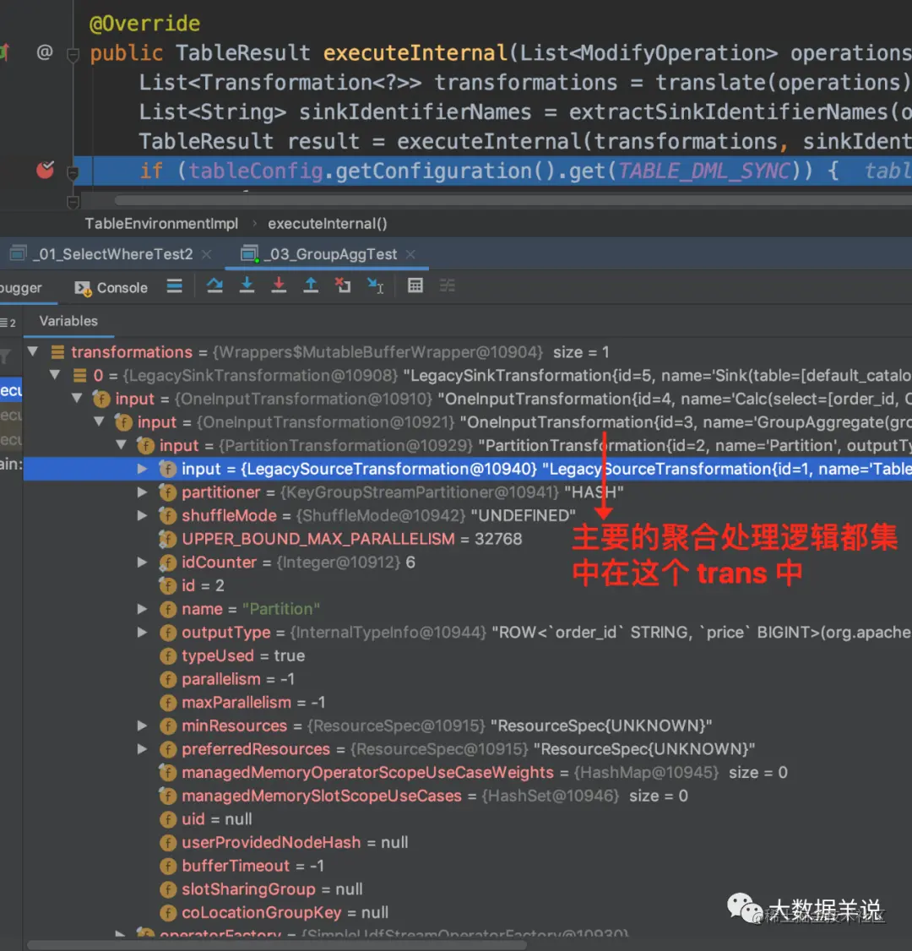Click the field icon of the uid row
912x951 pixels.
click(167, 819)
